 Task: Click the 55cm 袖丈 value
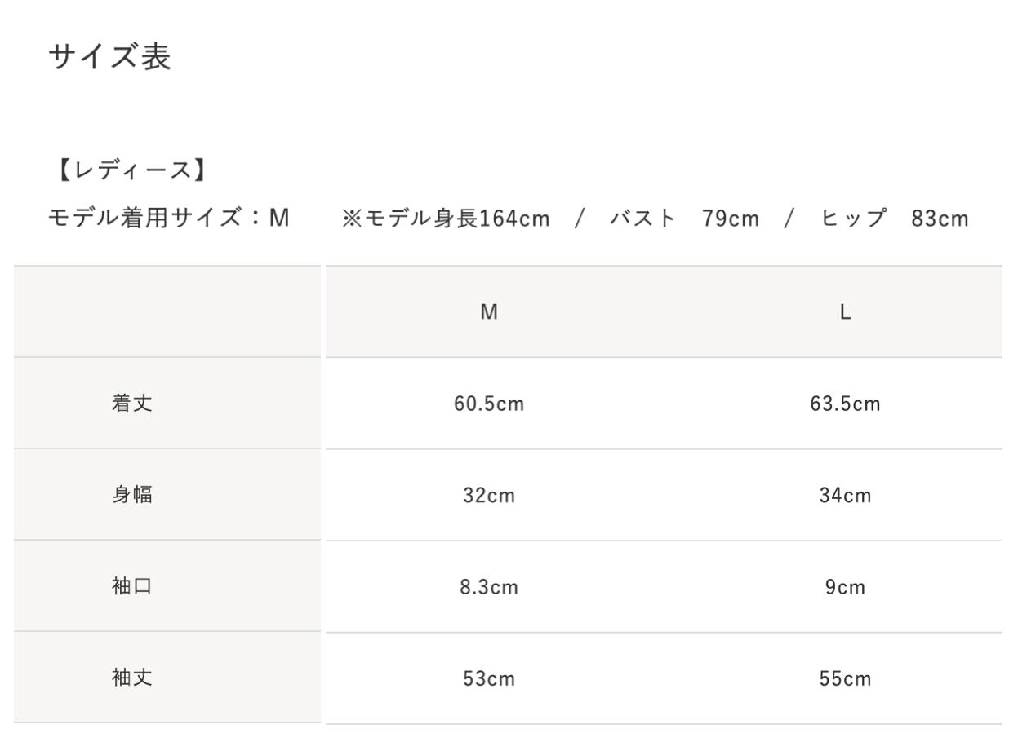click(x=846, y=678)
